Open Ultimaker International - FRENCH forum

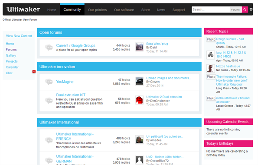click(x=75, y=136)
